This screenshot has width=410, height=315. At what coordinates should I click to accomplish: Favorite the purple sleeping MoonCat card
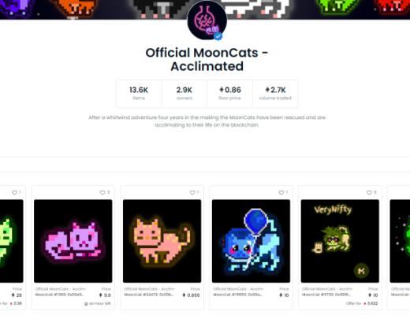click(x=102, y=193)
